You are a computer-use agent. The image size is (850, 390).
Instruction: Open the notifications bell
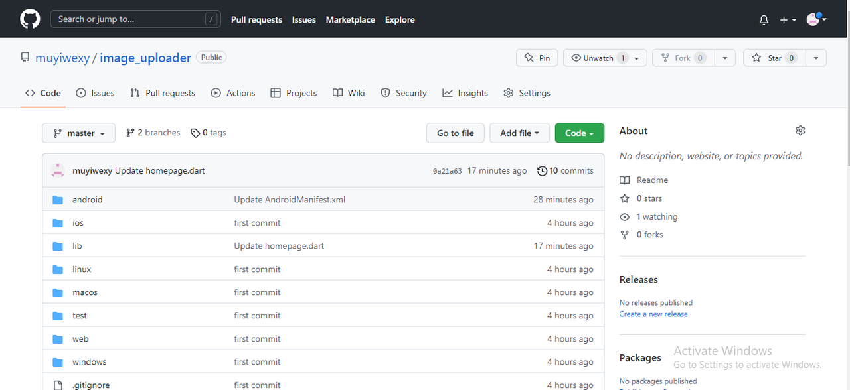click(x=764, y=20)
